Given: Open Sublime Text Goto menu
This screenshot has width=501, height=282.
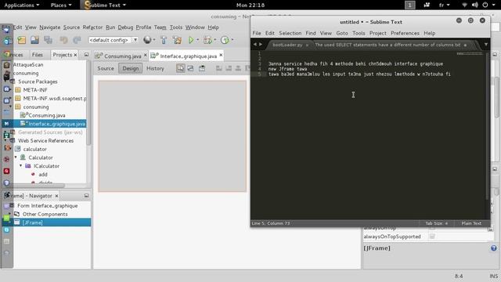Looking at the screenshot, I should 342,33.
